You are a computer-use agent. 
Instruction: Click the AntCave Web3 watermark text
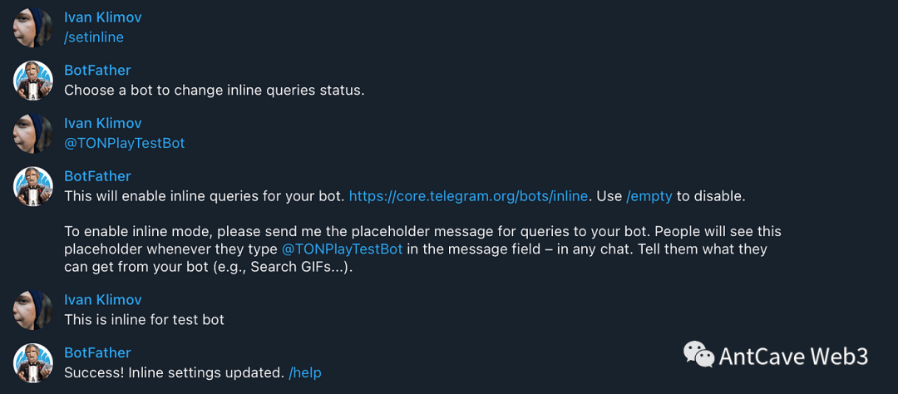pyautogui.click(x=793, y=357)
